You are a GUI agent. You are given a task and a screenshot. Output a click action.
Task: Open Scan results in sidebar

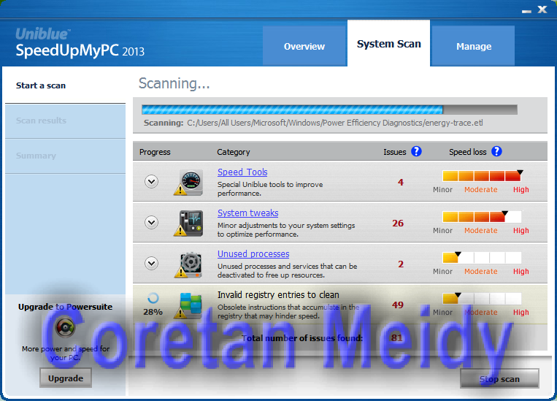coord(66,121)
